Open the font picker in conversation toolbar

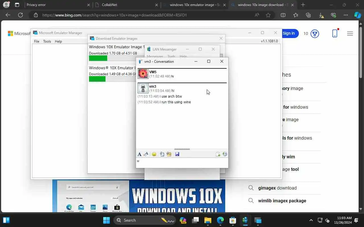point(139,154)
